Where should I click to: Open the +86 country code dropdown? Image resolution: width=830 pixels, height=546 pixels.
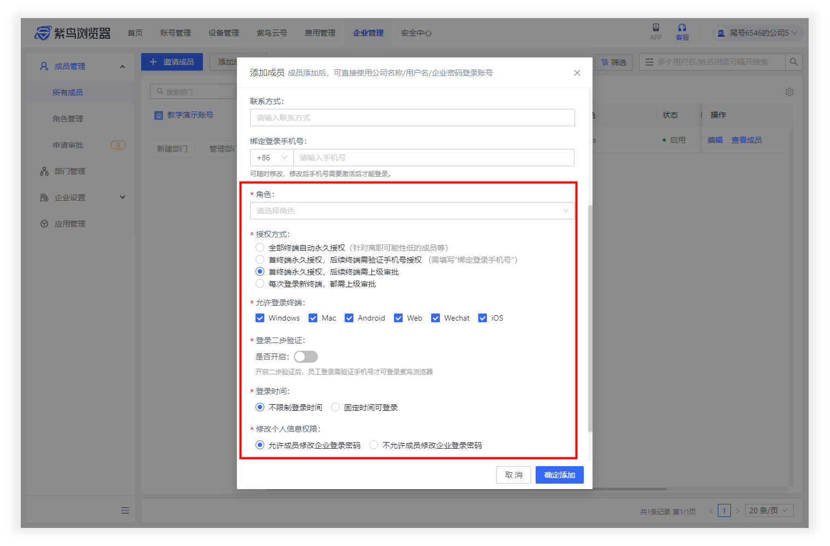point(271,158)
